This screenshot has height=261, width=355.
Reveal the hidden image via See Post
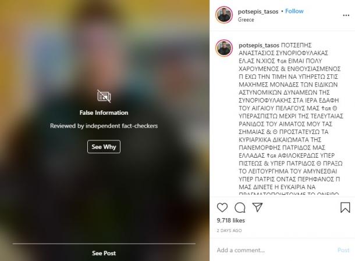pyautogui.click(x=104, y=253)
